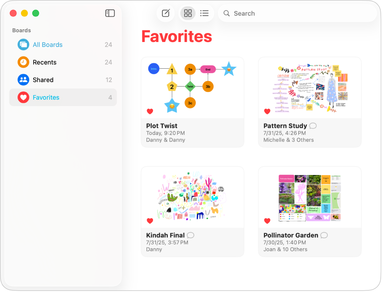Remove Pollinator Garden from favorites
This screenshot has height=292, width=382.
[x=267, y=221]
